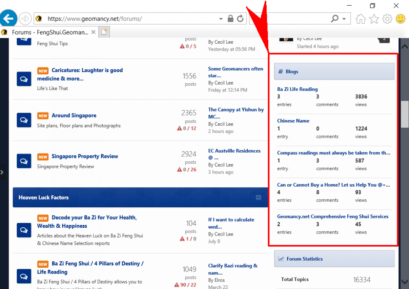Expand the address bar dropdown arrow
409x289 pixels.
coord(221,19)
